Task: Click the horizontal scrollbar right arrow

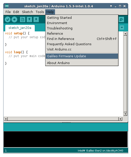Action: click(120, 119)
